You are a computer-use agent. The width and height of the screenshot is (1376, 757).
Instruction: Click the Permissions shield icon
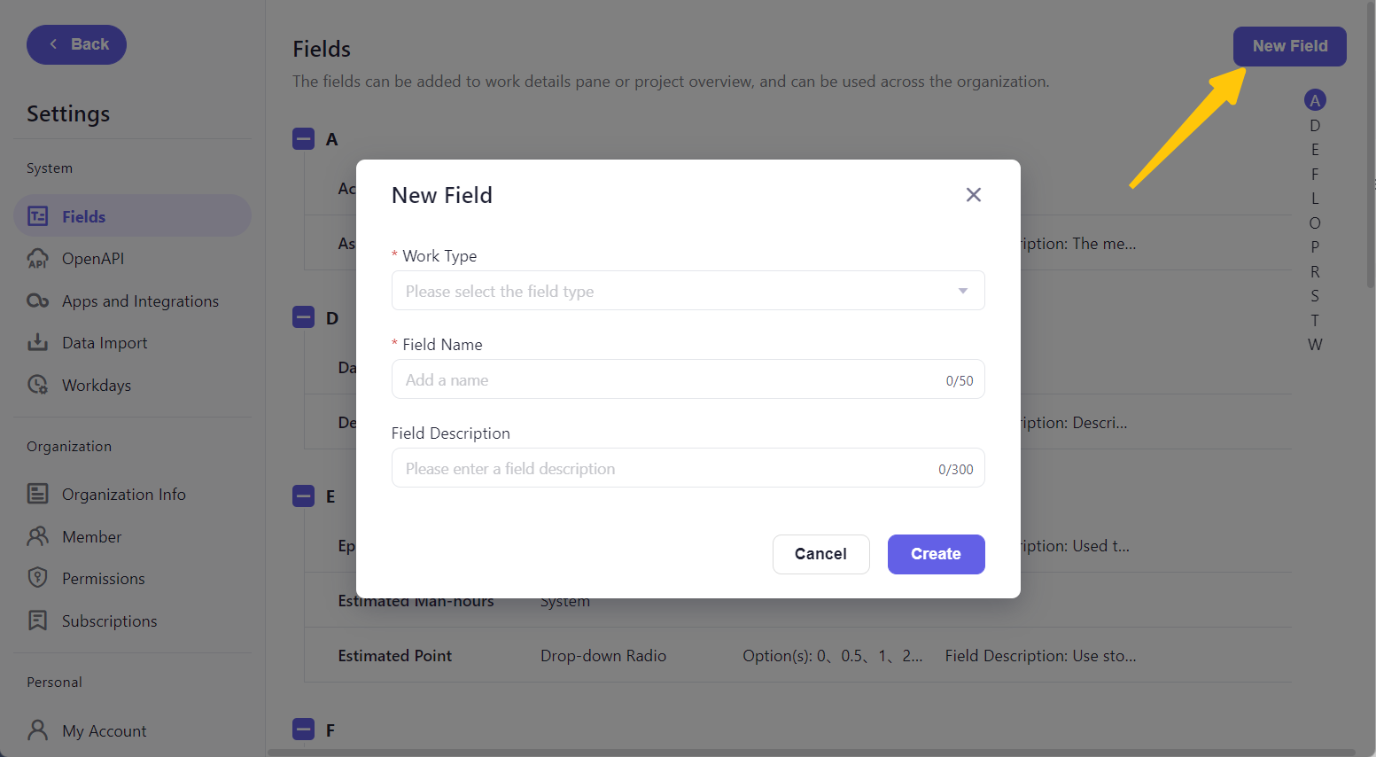(x=38, y=578)
